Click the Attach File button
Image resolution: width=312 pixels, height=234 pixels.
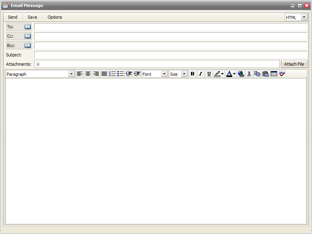pos(294,64)
